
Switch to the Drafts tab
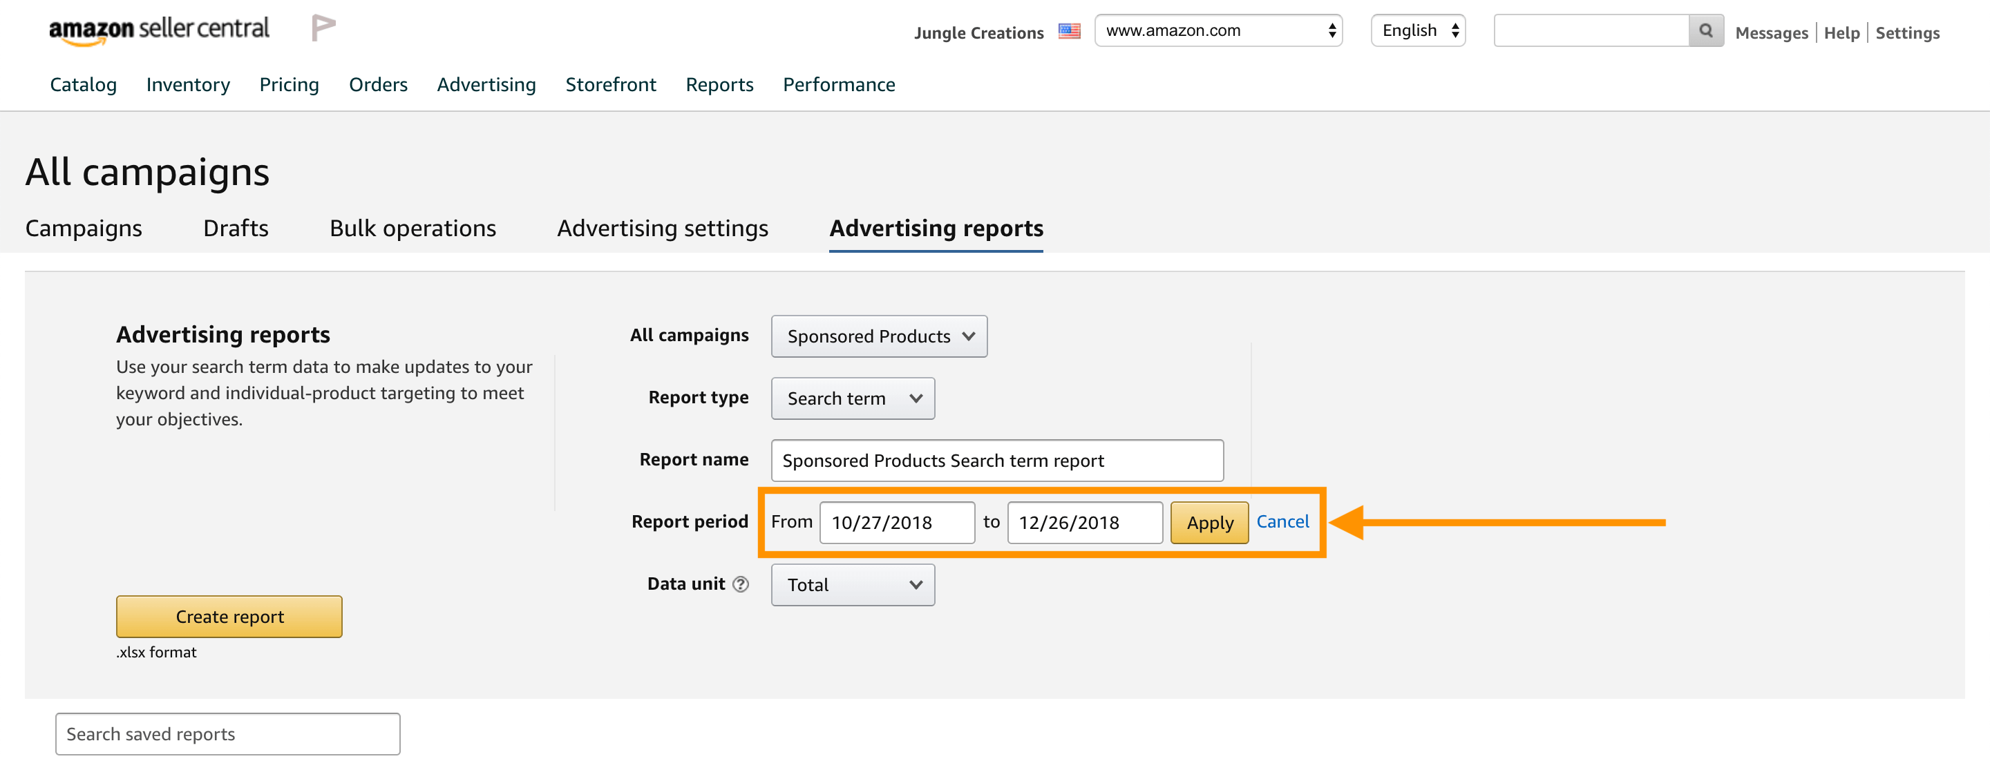click(236, 229)
